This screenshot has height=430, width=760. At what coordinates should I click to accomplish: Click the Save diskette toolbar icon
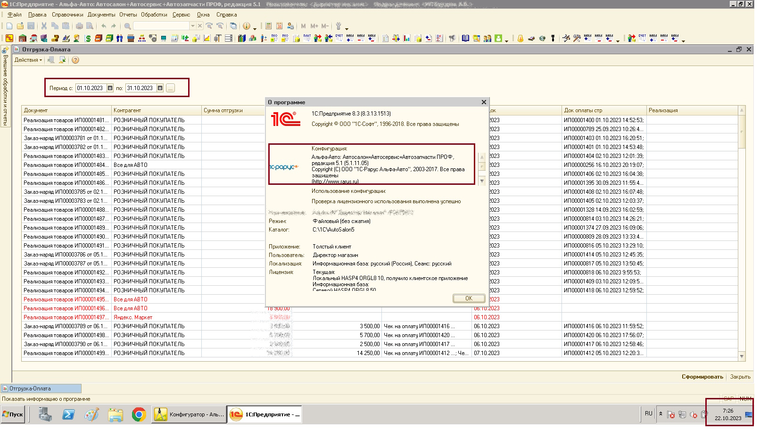31,26
